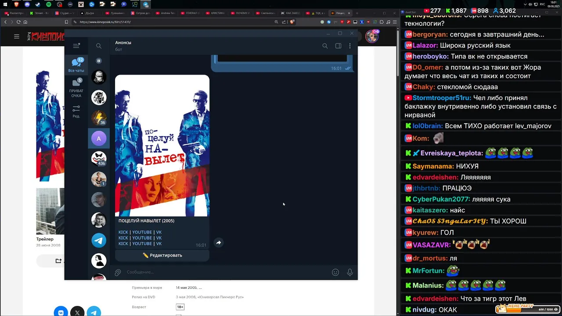This screenshot has height=316, width=562.
Task: Share via Telegram icon on Kinopoisk page
Action: click(x=94, y=312)
